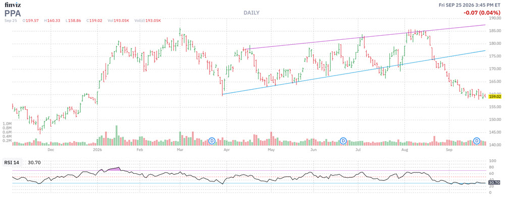Click the 175.00 price axis label
The image size is (505, 198).
495,56
